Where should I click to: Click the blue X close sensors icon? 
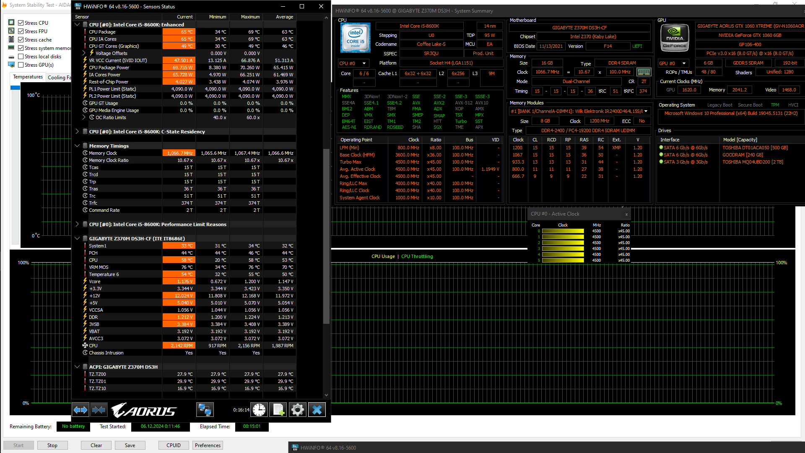pos(317,410)
